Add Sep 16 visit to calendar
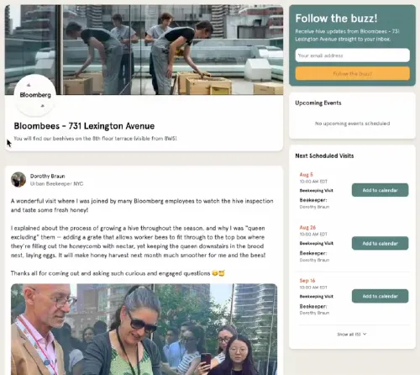Image resolution: width=420 pixels, height=375 pixels. 380,296
